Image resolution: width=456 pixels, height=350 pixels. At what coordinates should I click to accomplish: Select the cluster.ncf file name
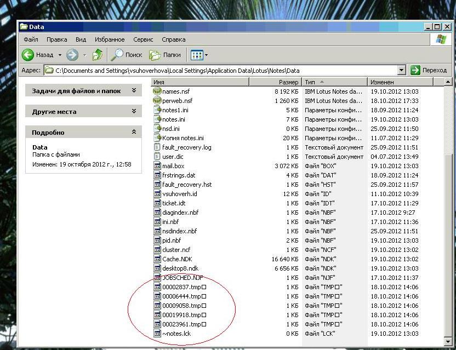pos(176,250)
